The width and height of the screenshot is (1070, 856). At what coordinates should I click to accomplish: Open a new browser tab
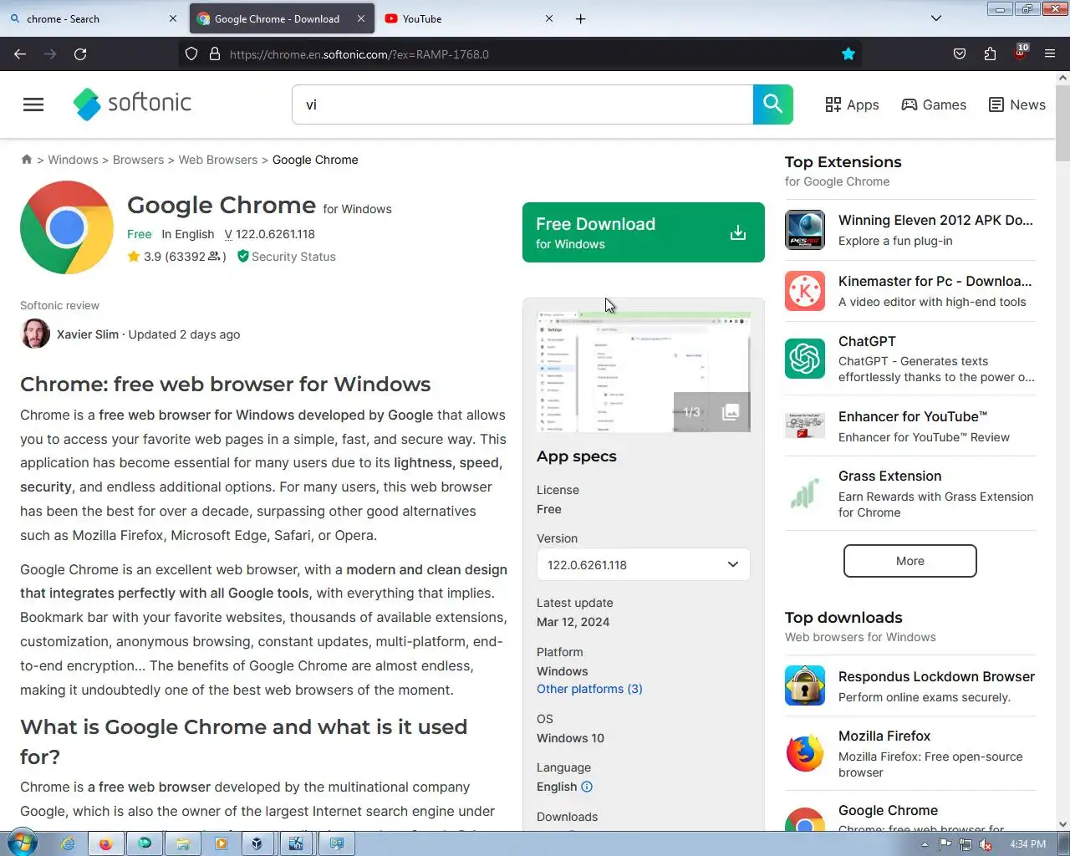click(580, 18)
